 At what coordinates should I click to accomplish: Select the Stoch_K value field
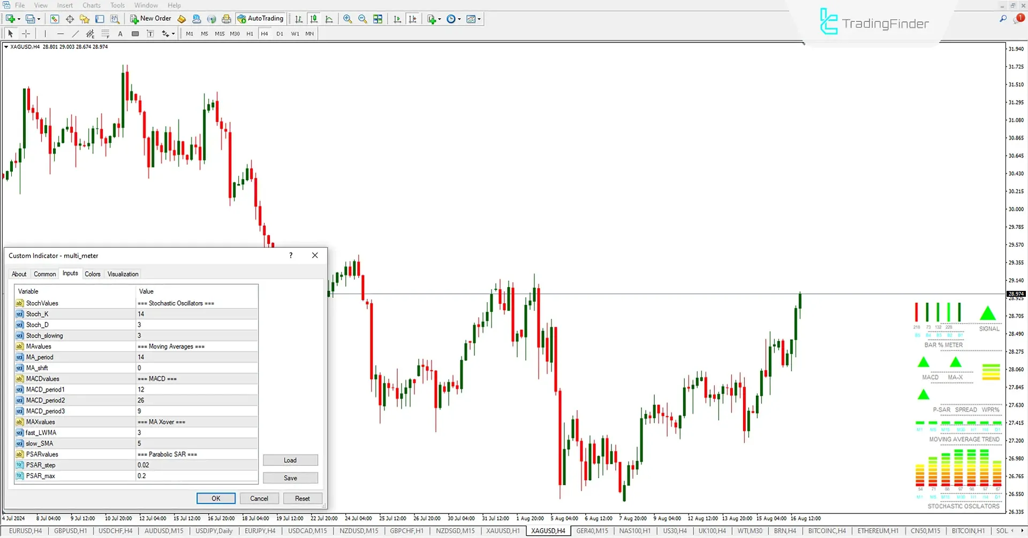tap(196, 314)
